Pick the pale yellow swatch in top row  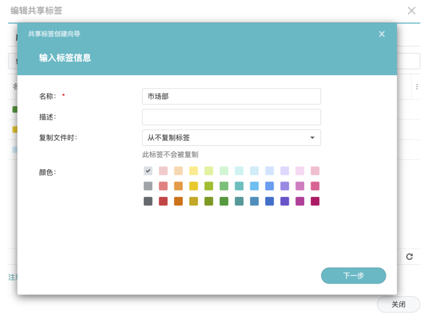[x=194, y=171]
